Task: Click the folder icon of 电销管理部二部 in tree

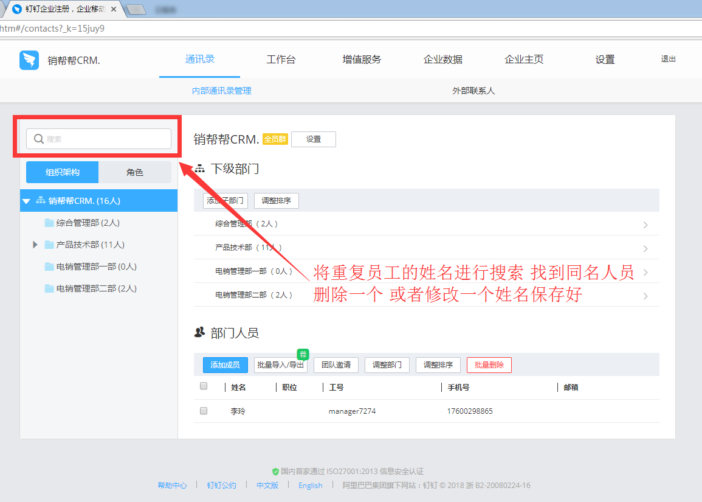Action: coord(49,288)
